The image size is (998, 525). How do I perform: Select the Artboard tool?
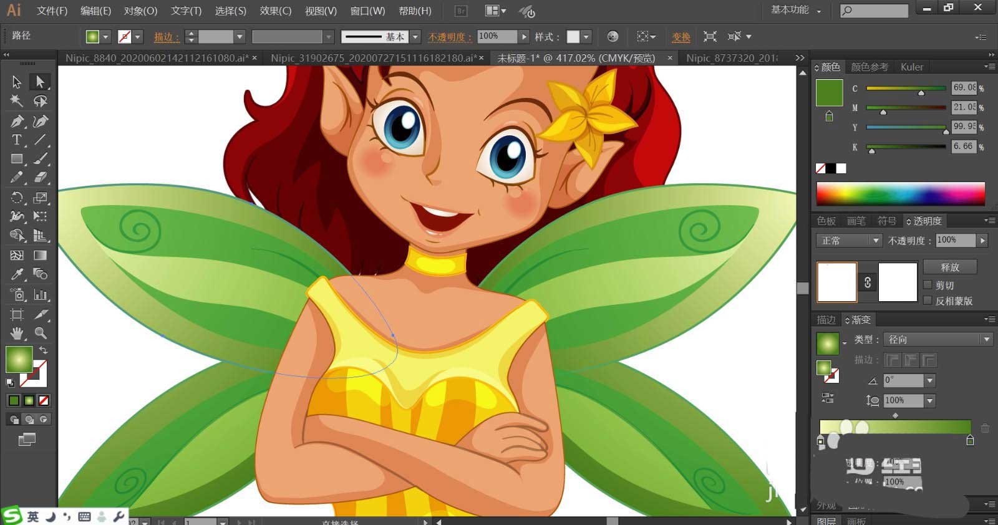[x=17, y=314]
